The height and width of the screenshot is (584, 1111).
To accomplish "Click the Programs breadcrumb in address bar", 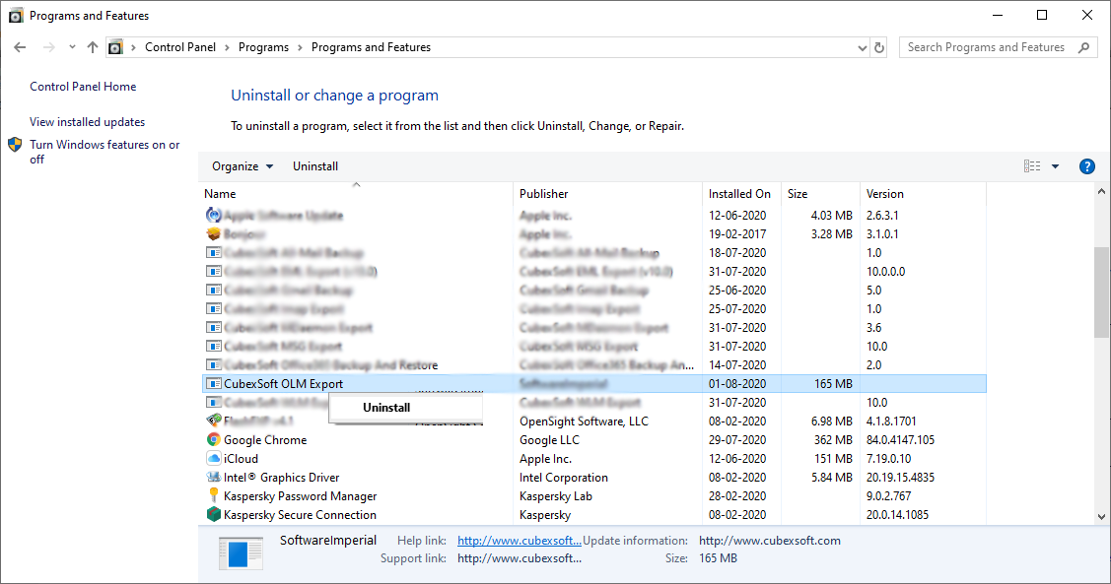I will tap(263, 47).
